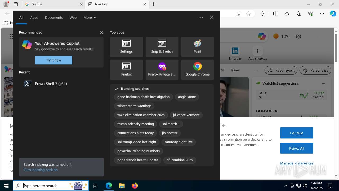Open Paint from Top apps
This screenshot has width=339, height=191.
197,47
